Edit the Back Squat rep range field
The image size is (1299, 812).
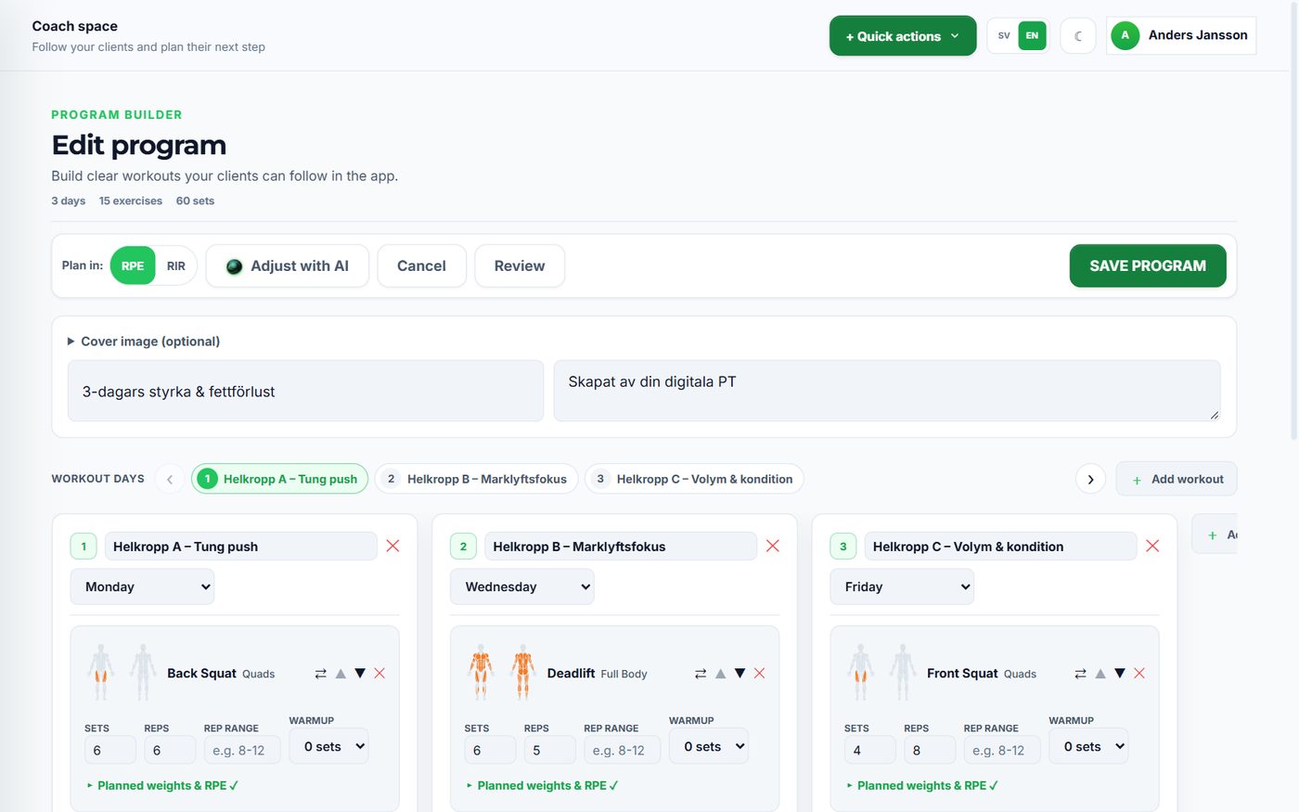tap(242, 750)
